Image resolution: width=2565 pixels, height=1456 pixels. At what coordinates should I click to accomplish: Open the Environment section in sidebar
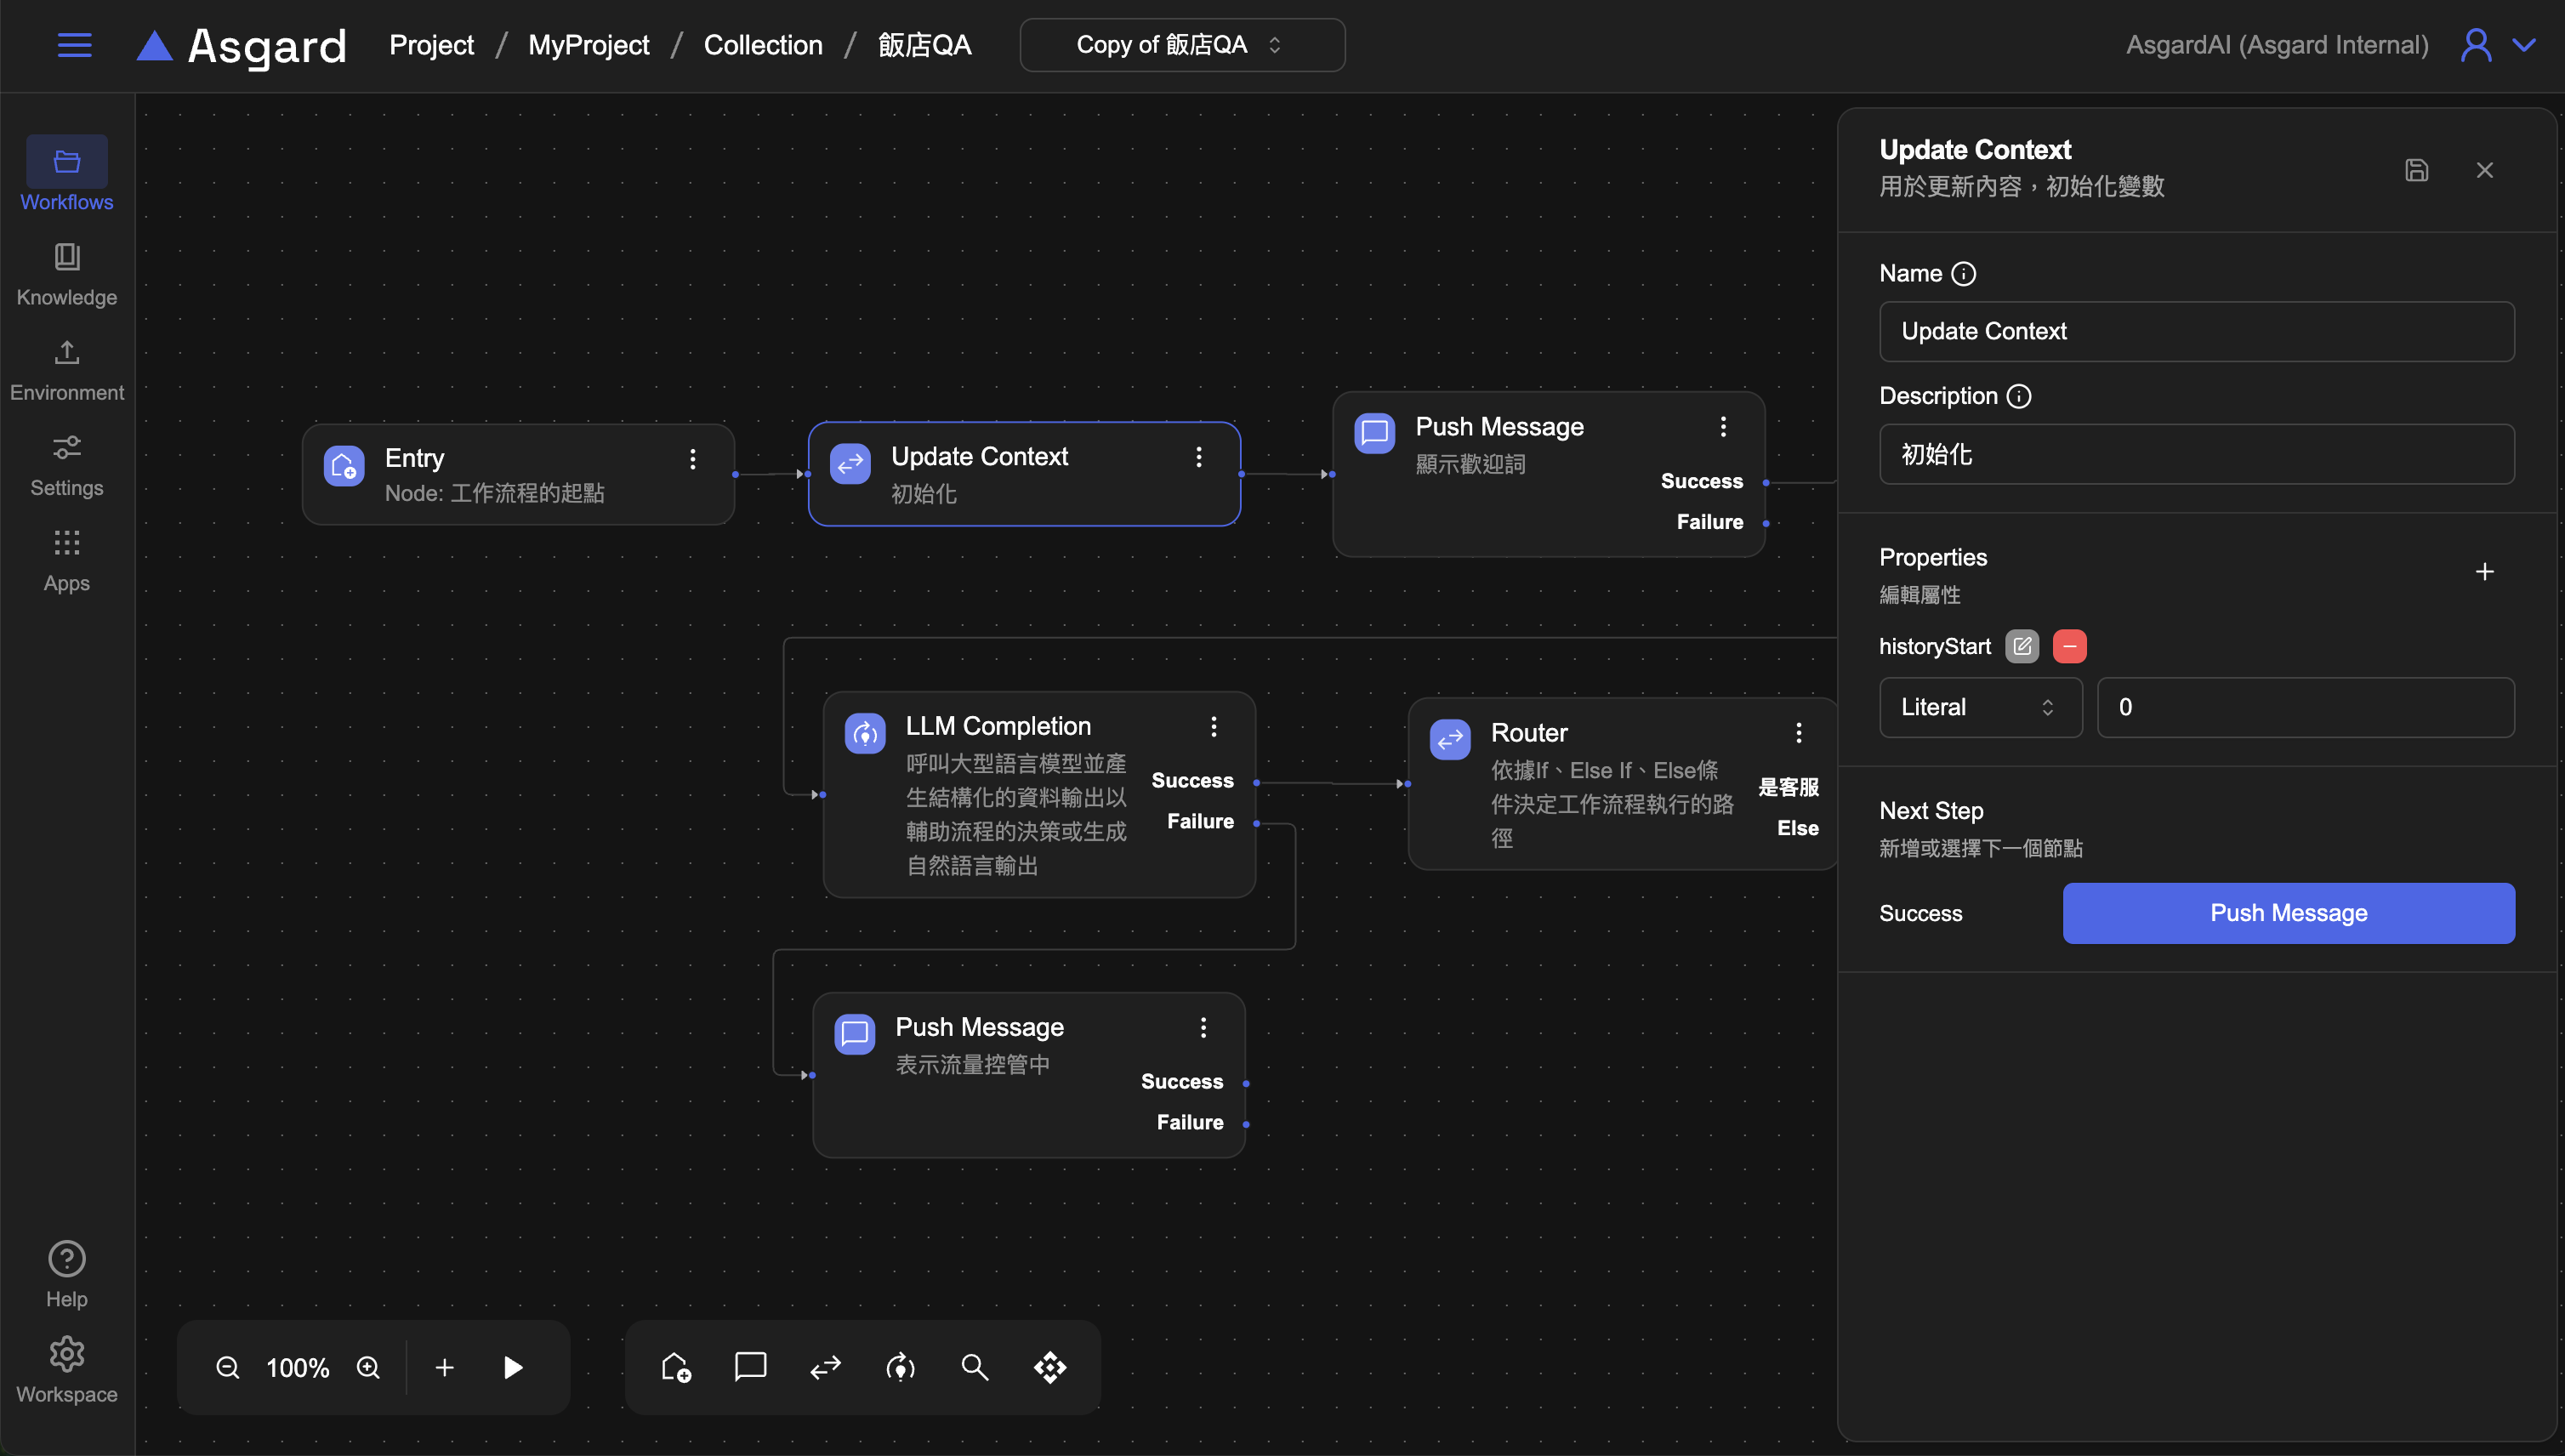pos(67,369)
